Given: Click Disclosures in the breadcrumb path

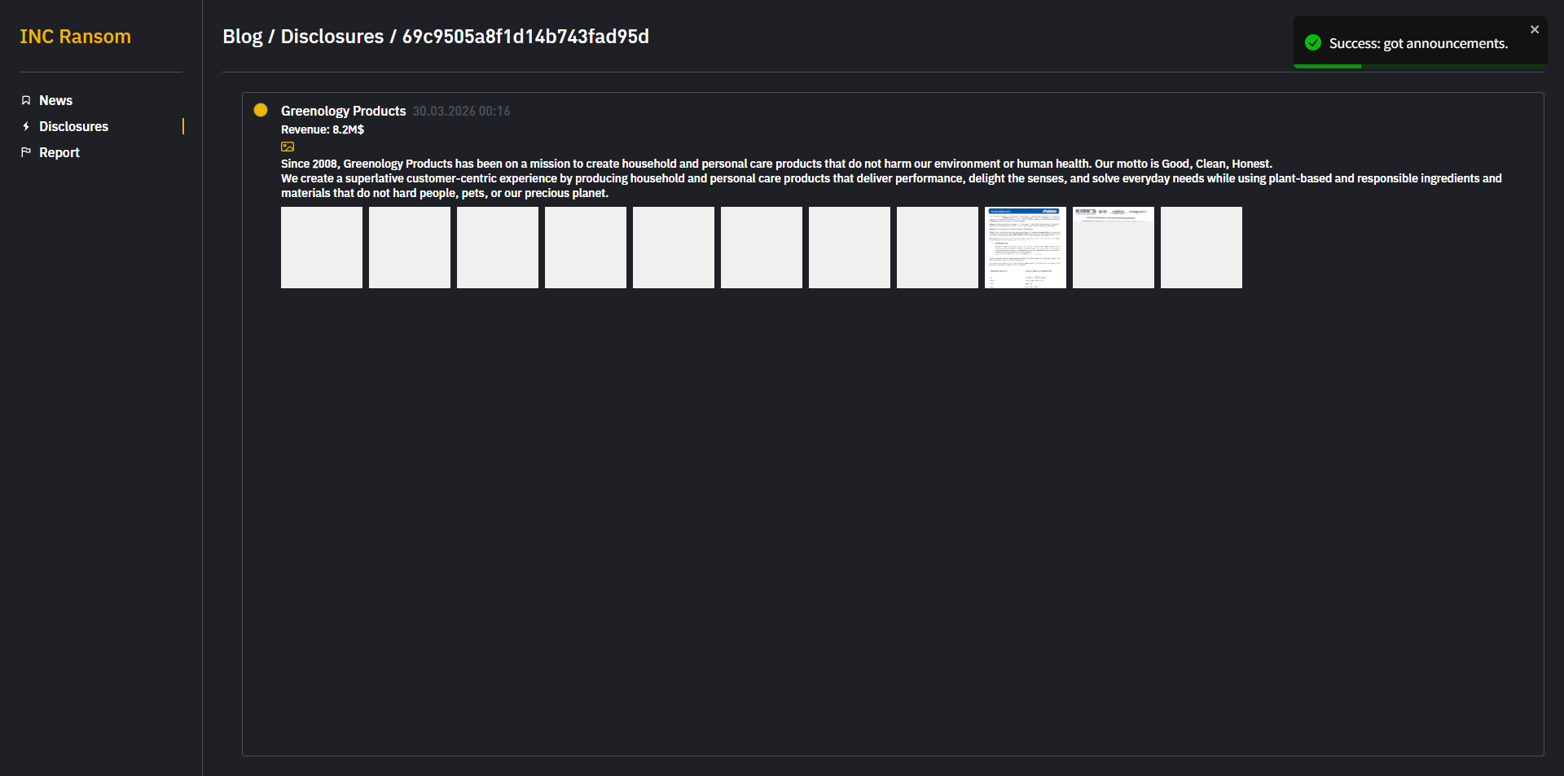Looking at the screenshot, I should [332, 37].
